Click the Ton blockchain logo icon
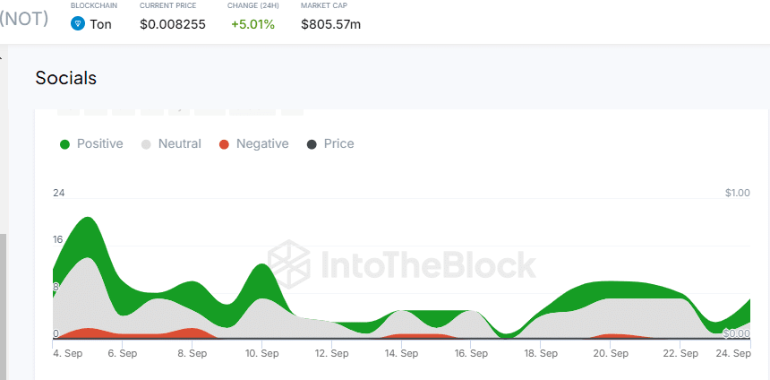This screenshot has height=380, width=770. coord(78,24)
